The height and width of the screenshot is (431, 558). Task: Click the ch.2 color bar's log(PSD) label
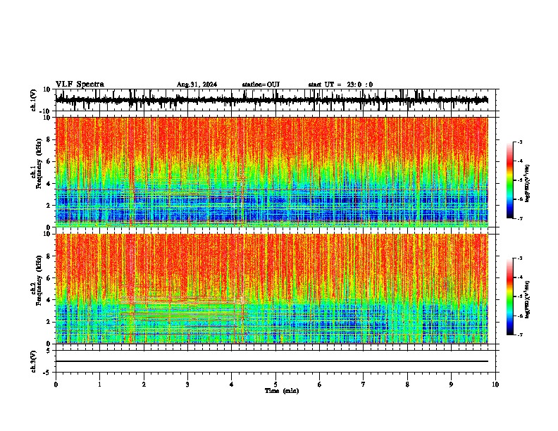[527, 299]
